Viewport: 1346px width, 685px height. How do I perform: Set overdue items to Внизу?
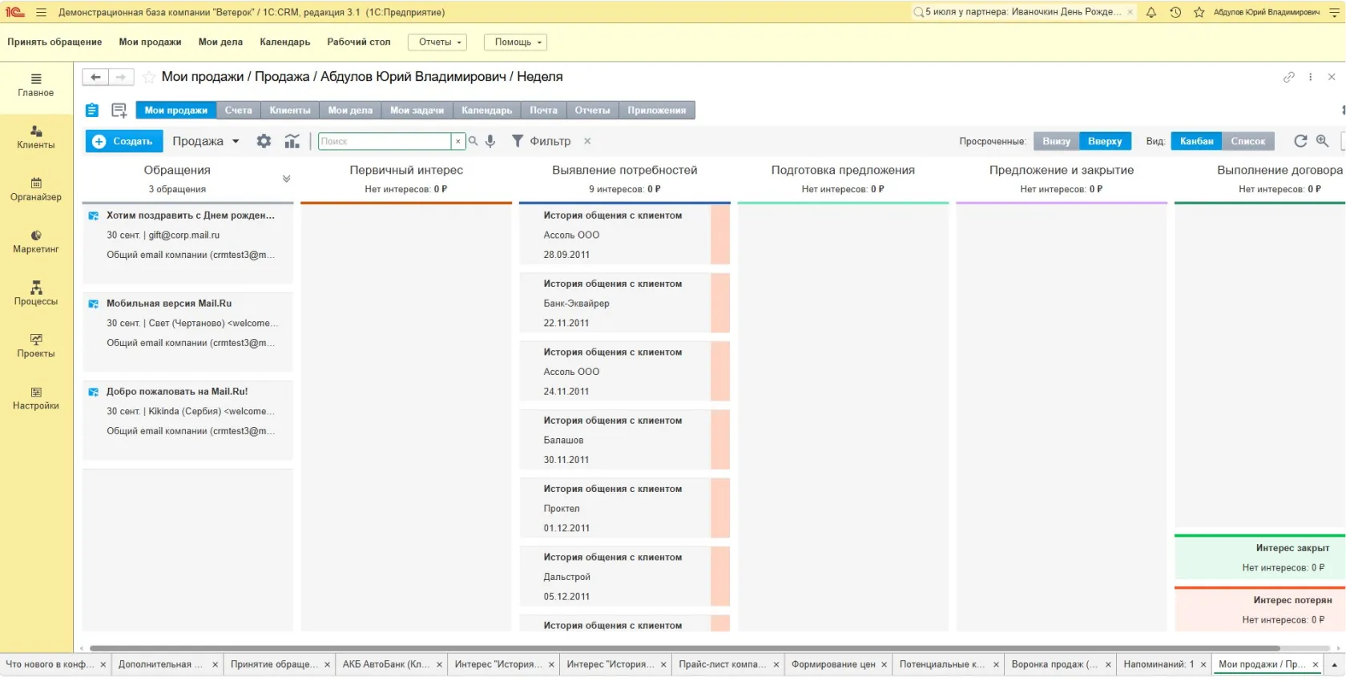pos(1056,141)
